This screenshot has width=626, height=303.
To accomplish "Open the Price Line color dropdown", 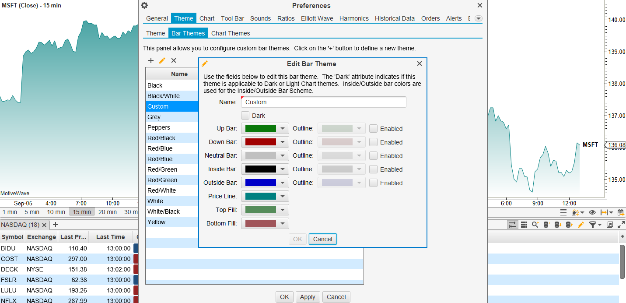I will coord(283,196).
